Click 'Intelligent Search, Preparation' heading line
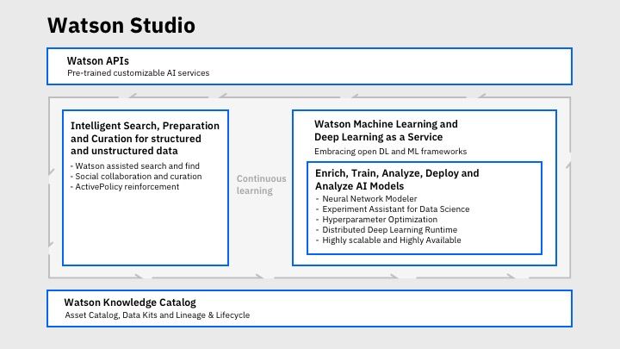This screenshot has height=349, width=620. click(146, 126)
